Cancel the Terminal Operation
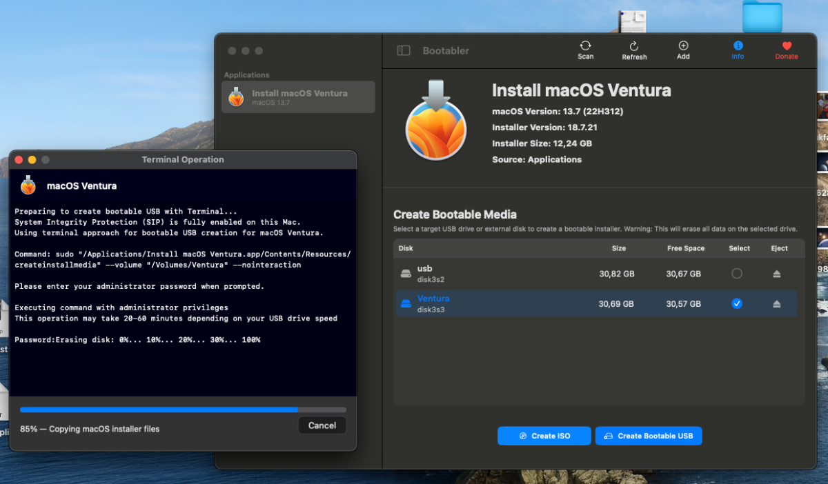Screen dimensions: 828x484 (322, 425)
